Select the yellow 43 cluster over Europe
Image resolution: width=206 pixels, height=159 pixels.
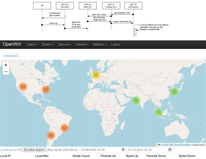coord(96,75)
